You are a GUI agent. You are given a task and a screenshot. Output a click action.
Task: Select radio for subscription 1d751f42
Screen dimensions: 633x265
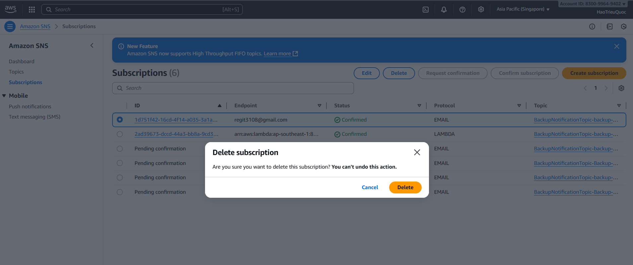(120, 120)
